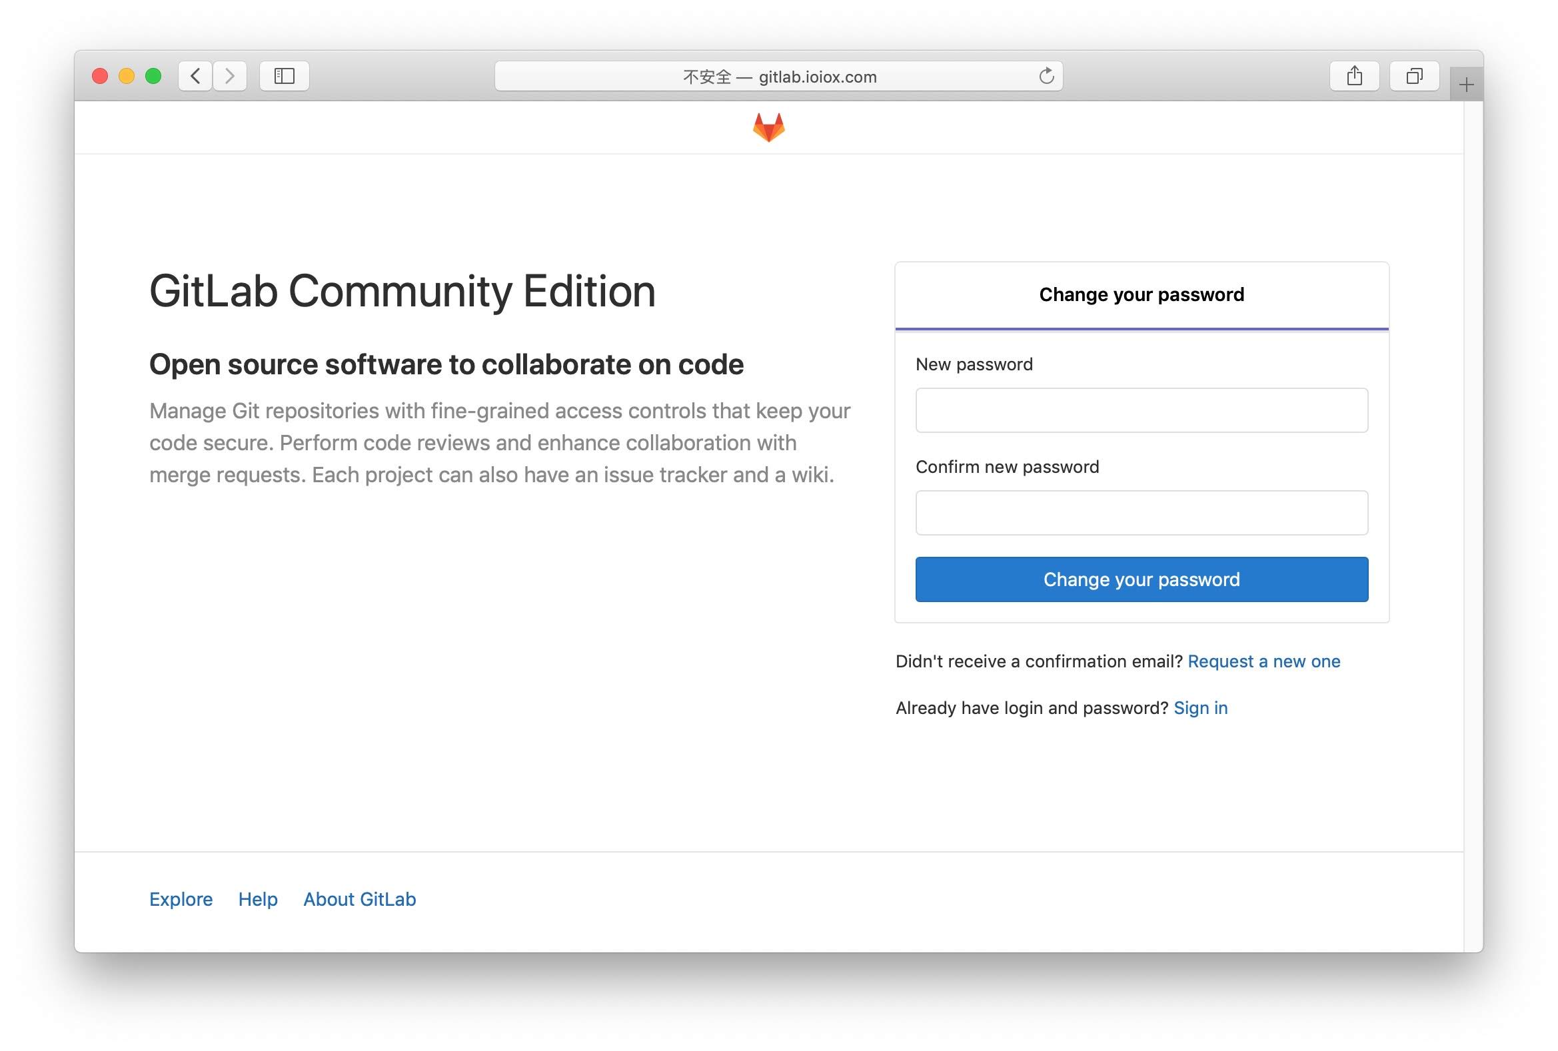Show all tabs overview icon
Screen dimensions: 1558x1051
(1414, 76)
